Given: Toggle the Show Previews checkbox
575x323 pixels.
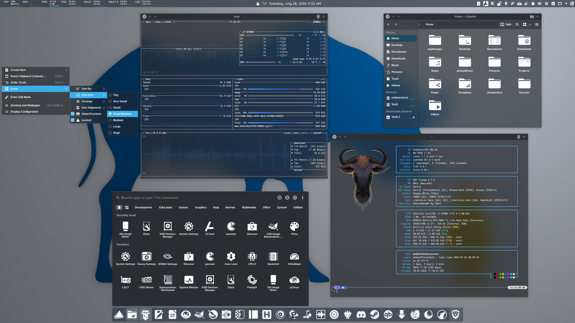Looking at the screenshot, I should click(72, 114).
